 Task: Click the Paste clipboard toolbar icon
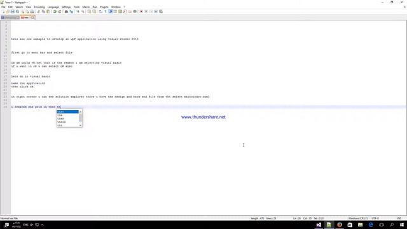click(48, 11)
